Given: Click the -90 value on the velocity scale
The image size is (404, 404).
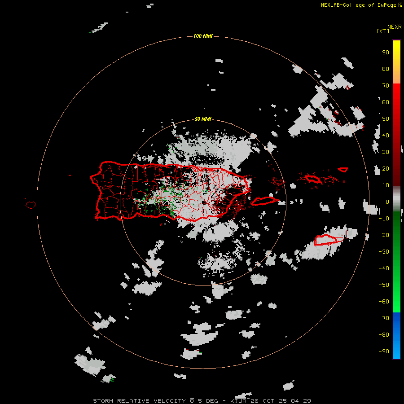Looking at the screenshot, I should (384, 351).
